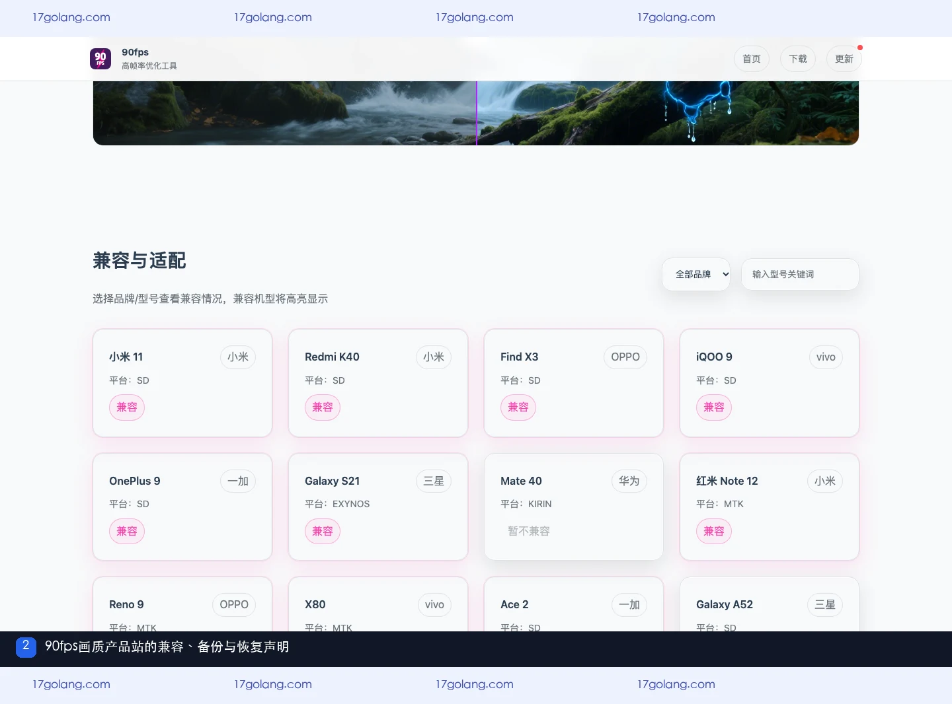Click 兼容 badge on OnePlus 9 card

(x=127, y=532)
